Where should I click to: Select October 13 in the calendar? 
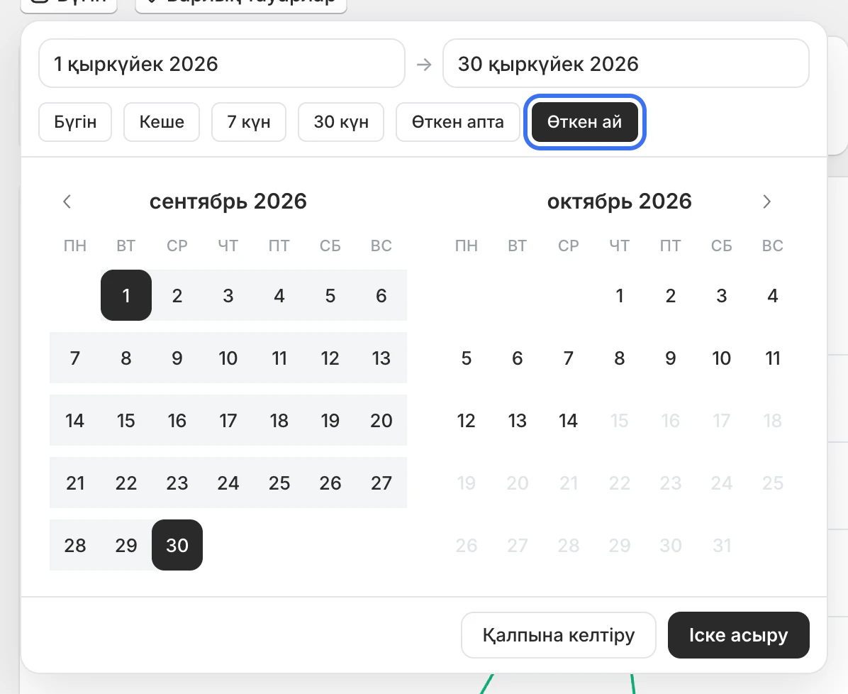pos(518,421)
